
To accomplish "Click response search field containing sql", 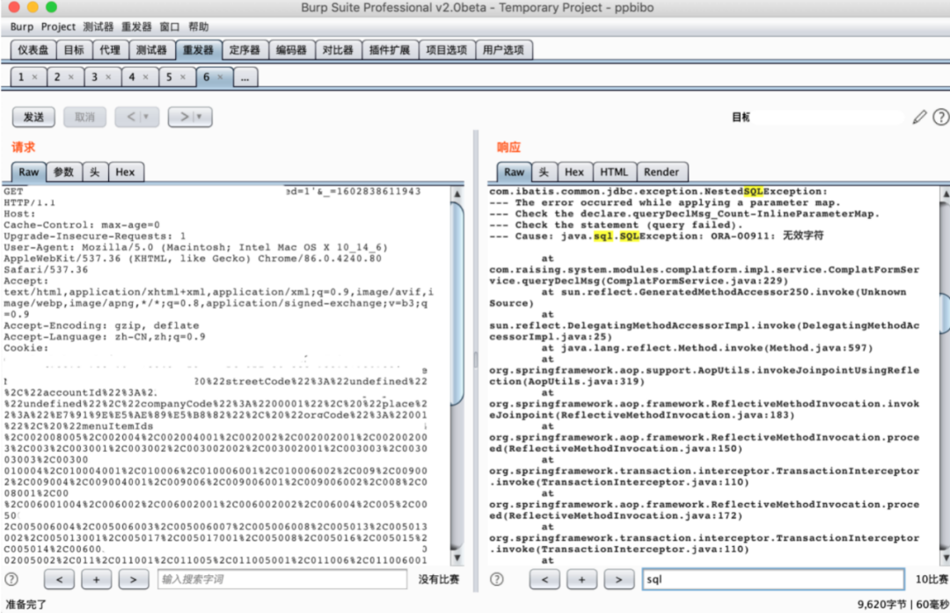I will click(x=773, y=580).
